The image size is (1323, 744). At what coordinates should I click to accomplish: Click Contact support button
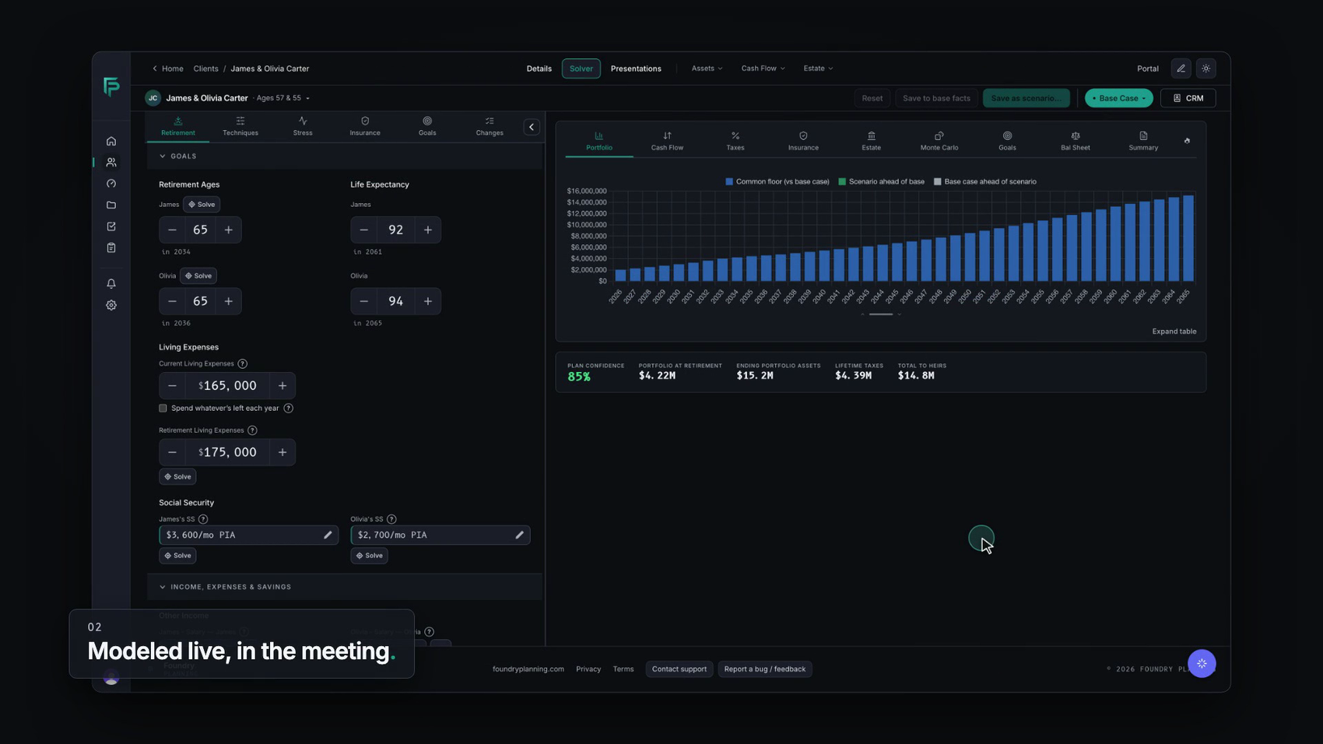[679, 669]
